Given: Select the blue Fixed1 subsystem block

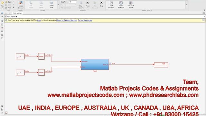Looking at the screenshot, I should pyautogui.click(x=95, y=64).
